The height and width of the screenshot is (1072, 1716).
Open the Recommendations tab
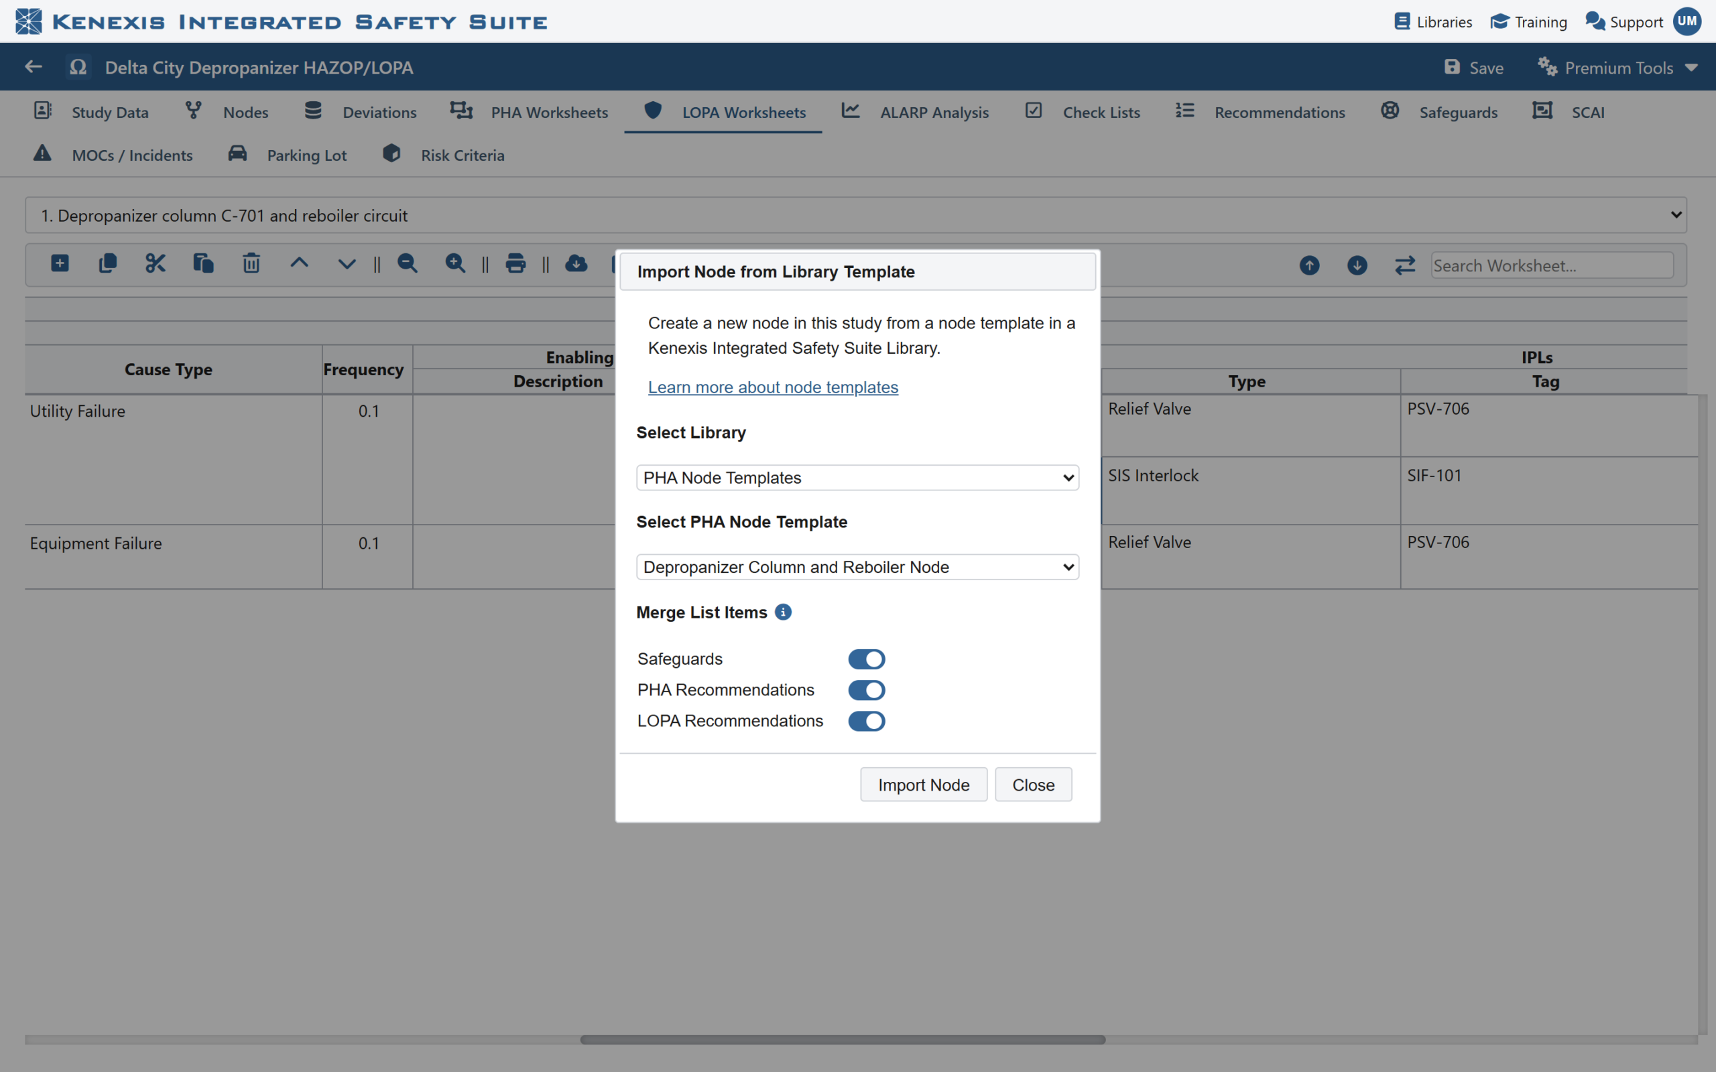1260,112
